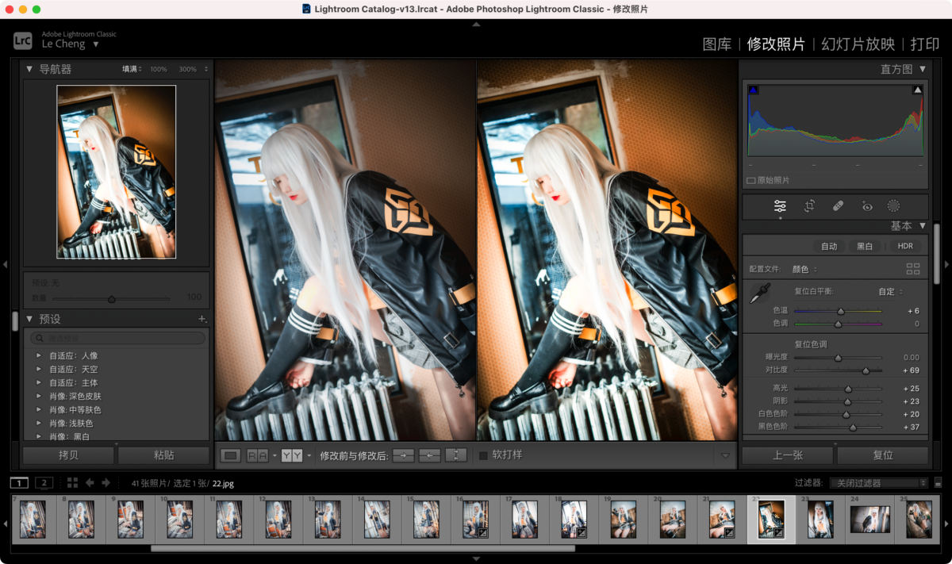Click the 拷贝 copy settings button
This screenshot has width=952, height=564.
click(x=69, y=455)
